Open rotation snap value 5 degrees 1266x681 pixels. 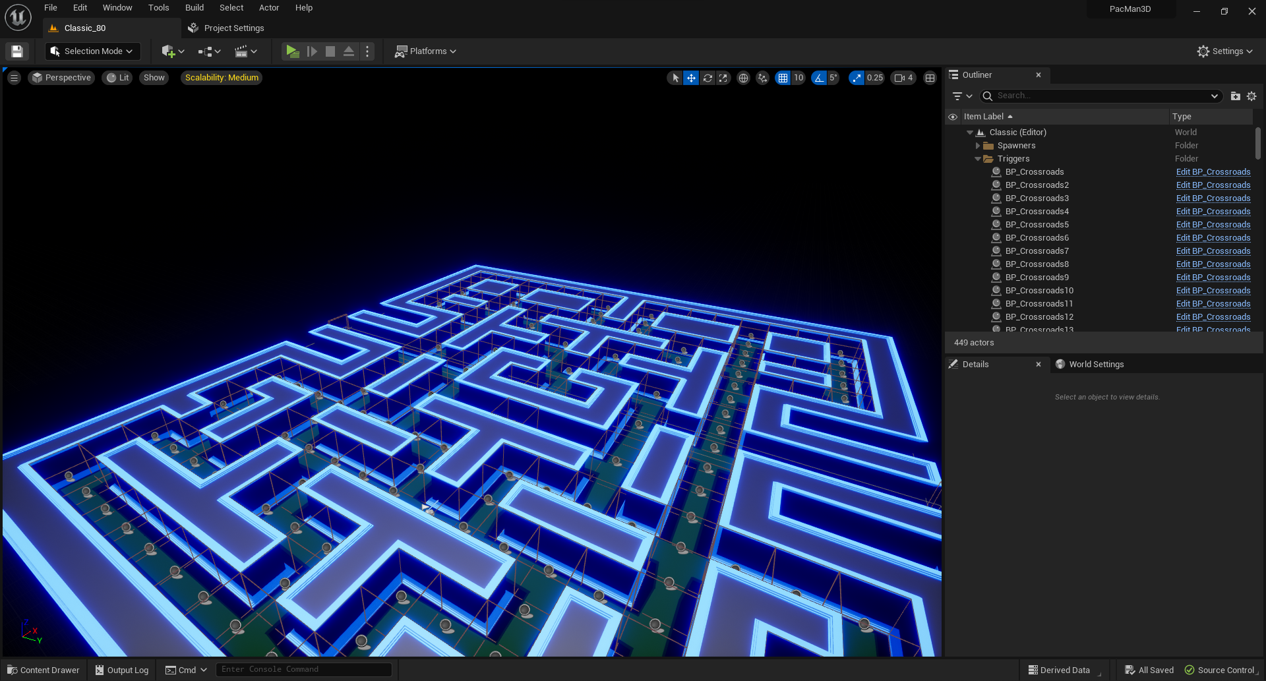833,78
